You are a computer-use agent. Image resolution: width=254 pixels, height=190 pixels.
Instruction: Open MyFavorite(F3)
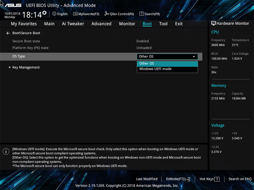point(86,14)
